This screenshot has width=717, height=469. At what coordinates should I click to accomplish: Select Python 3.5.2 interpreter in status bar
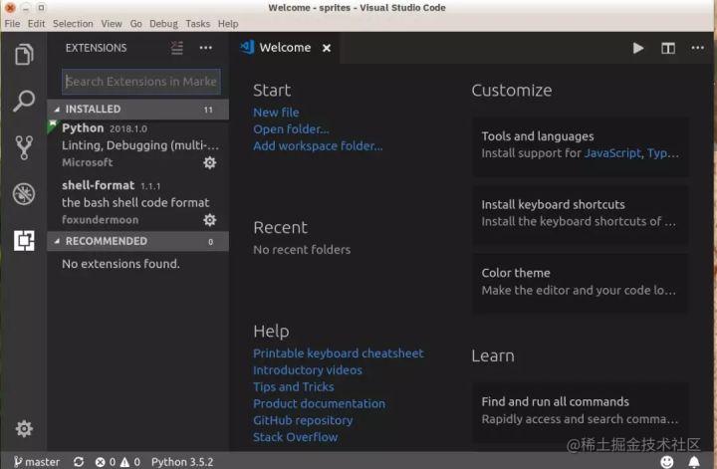[182, 462]
